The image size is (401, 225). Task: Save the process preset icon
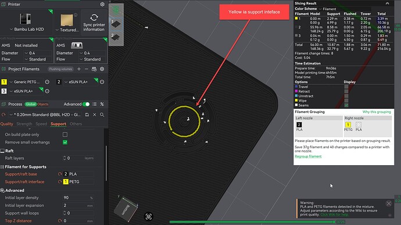click(x=87, y=115)
